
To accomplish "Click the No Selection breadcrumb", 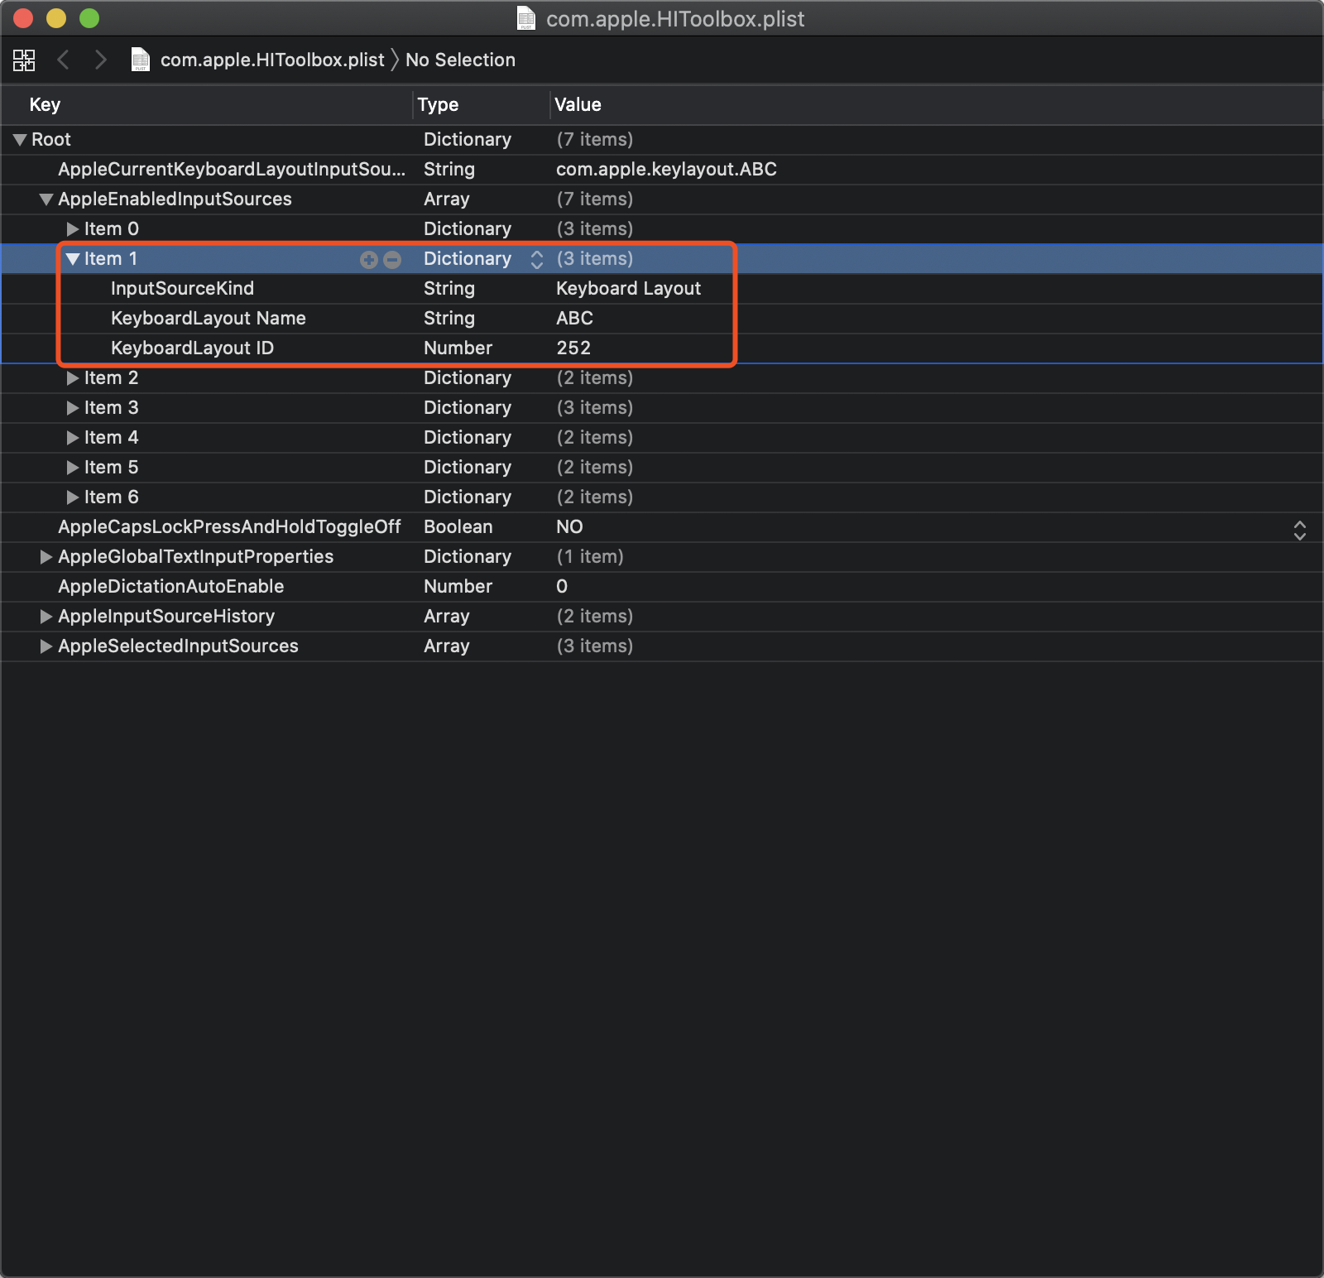I will [x=460, y=60].
